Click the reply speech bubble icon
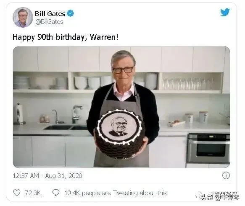This screenshot has width=245, height=206. pyautogui.click(x=56, y=193)
